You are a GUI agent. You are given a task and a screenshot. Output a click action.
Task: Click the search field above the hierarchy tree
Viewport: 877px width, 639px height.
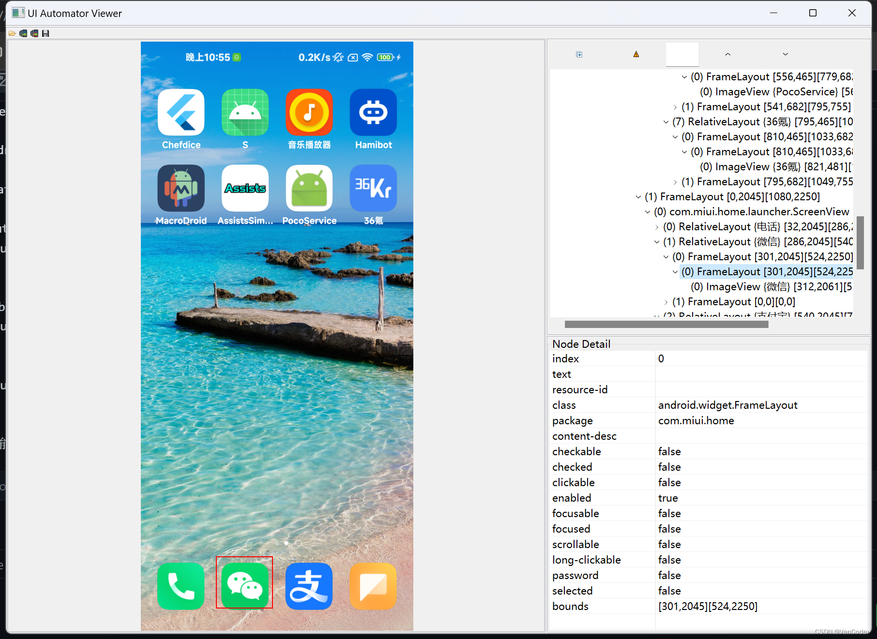click(x=682, y=54)
